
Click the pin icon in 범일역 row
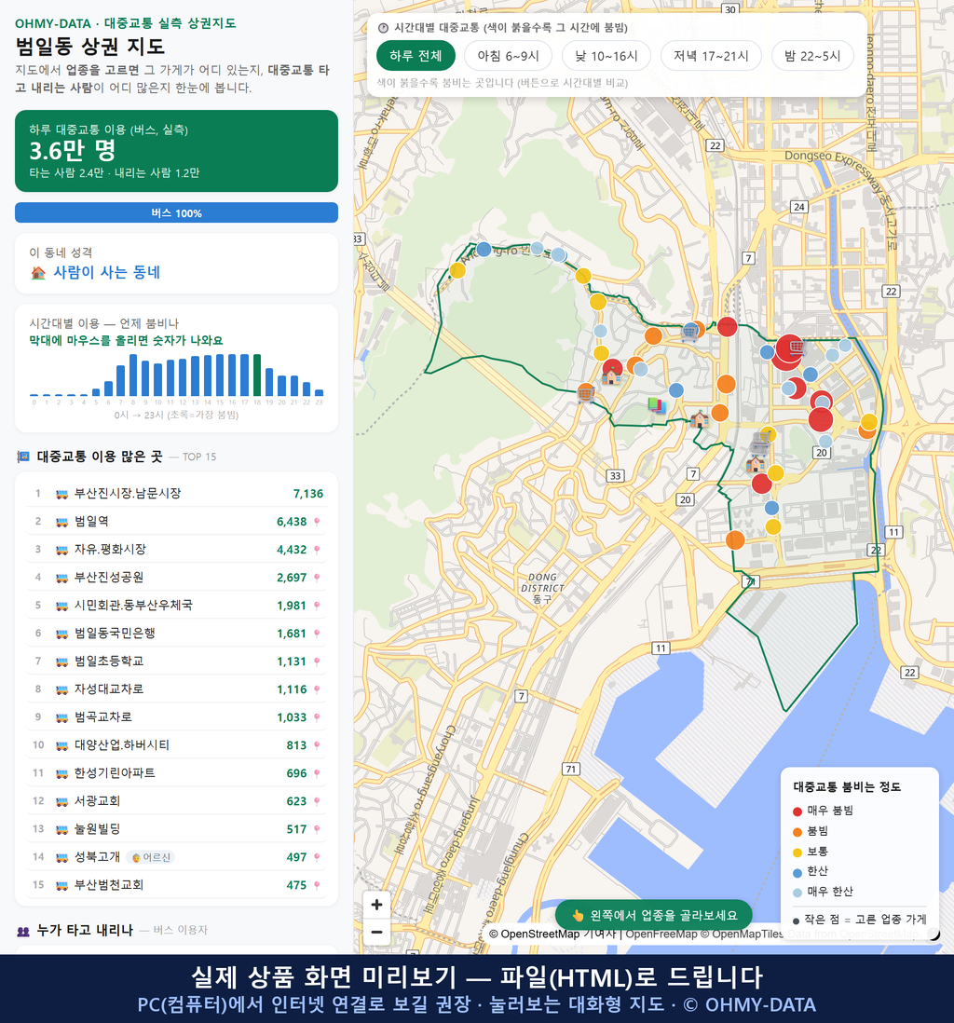tap(317, 522)
